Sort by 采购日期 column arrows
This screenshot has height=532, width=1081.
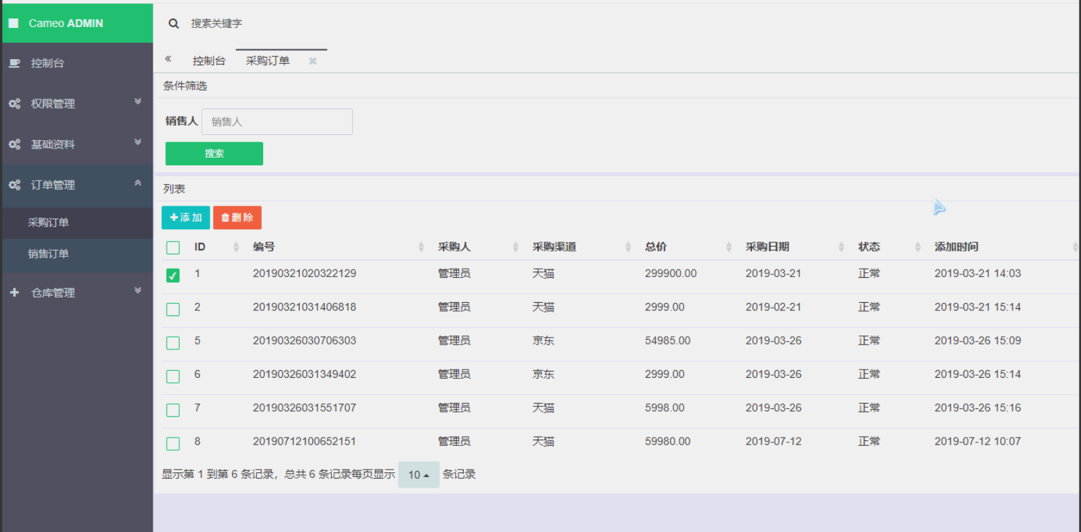pos(841,247)
